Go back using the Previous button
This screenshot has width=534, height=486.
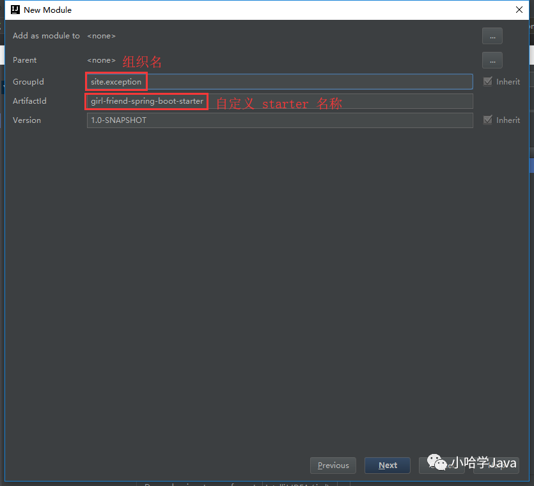point(333,466)
